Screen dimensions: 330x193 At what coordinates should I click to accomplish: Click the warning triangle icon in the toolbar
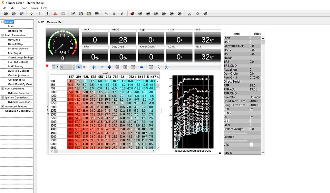click(55, 13)
